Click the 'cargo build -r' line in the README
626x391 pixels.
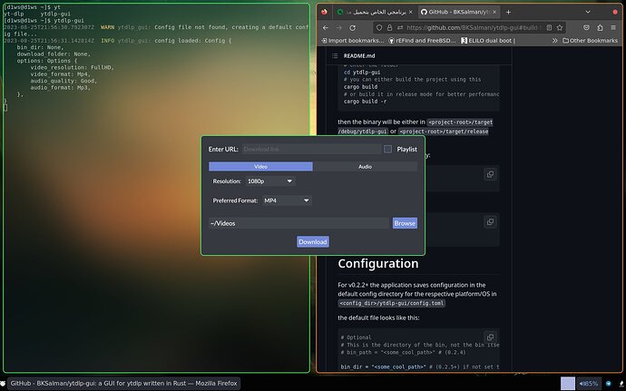coord(365,102)
